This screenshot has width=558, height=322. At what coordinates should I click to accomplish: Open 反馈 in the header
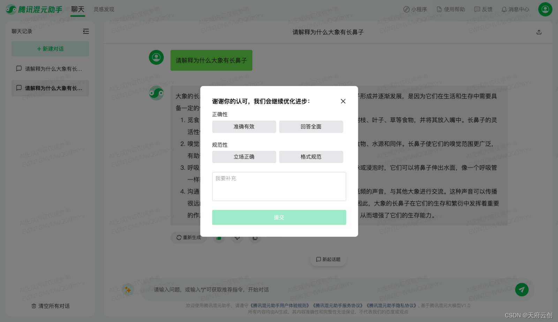tap(483, 9)
